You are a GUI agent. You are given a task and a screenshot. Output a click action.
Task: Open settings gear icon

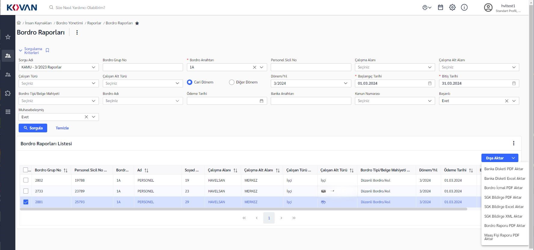click(x=452, y=8)
